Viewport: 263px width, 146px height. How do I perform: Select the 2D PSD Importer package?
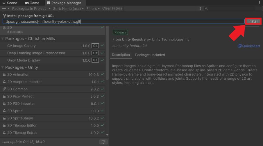(53, 104)
